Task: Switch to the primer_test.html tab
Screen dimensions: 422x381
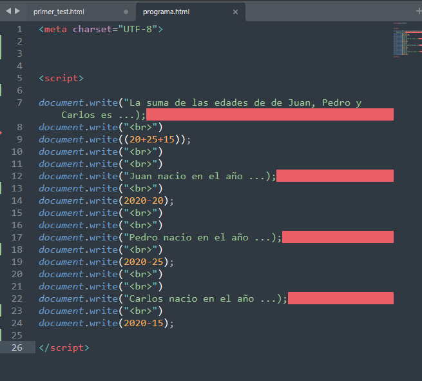Action: (59, 12)
